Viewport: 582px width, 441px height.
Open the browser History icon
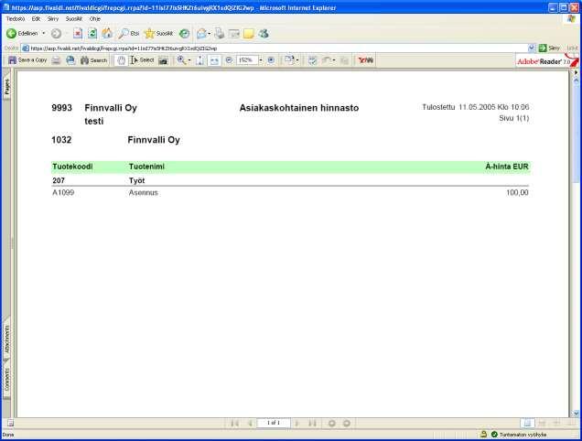tap(184, 34)
